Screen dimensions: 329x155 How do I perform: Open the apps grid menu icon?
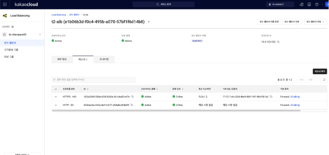coord(5,4)
